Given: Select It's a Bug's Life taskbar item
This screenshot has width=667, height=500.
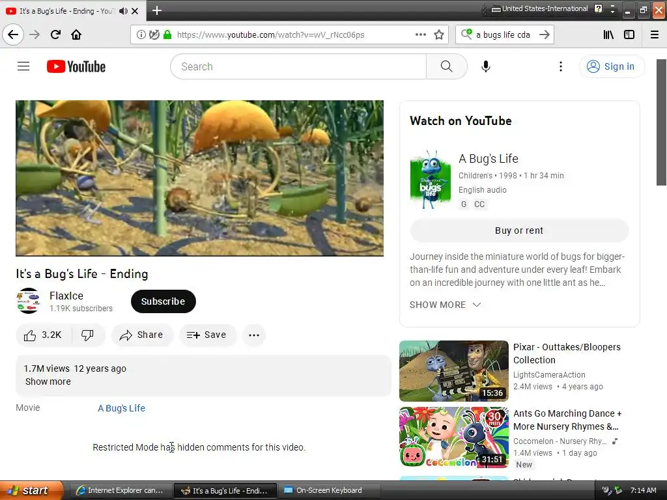Looking at the screenshot, I should point(225,490).
